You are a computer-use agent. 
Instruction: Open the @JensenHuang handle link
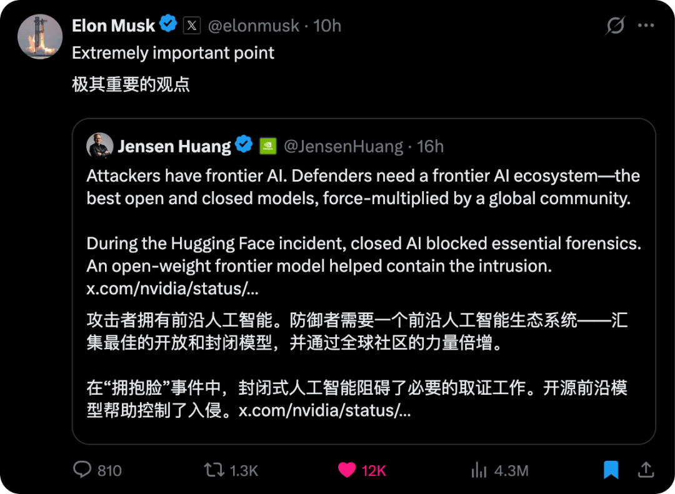[344, 146]
